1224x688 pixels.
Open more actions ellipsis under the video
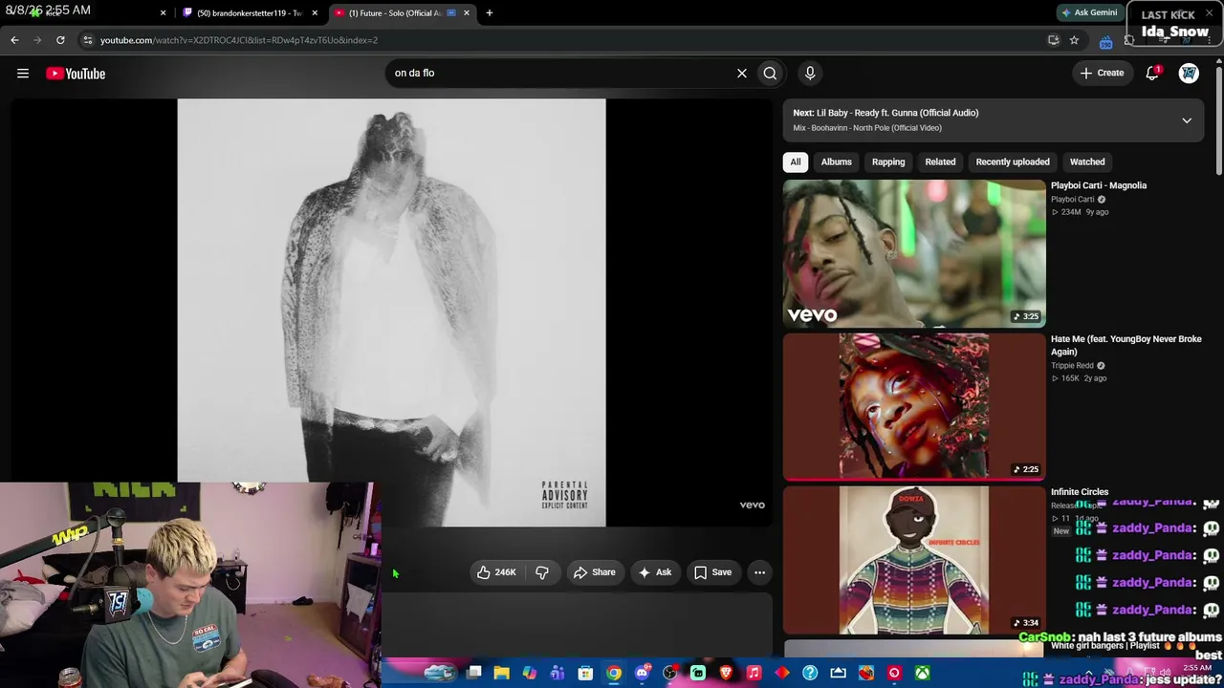[759, 572]
